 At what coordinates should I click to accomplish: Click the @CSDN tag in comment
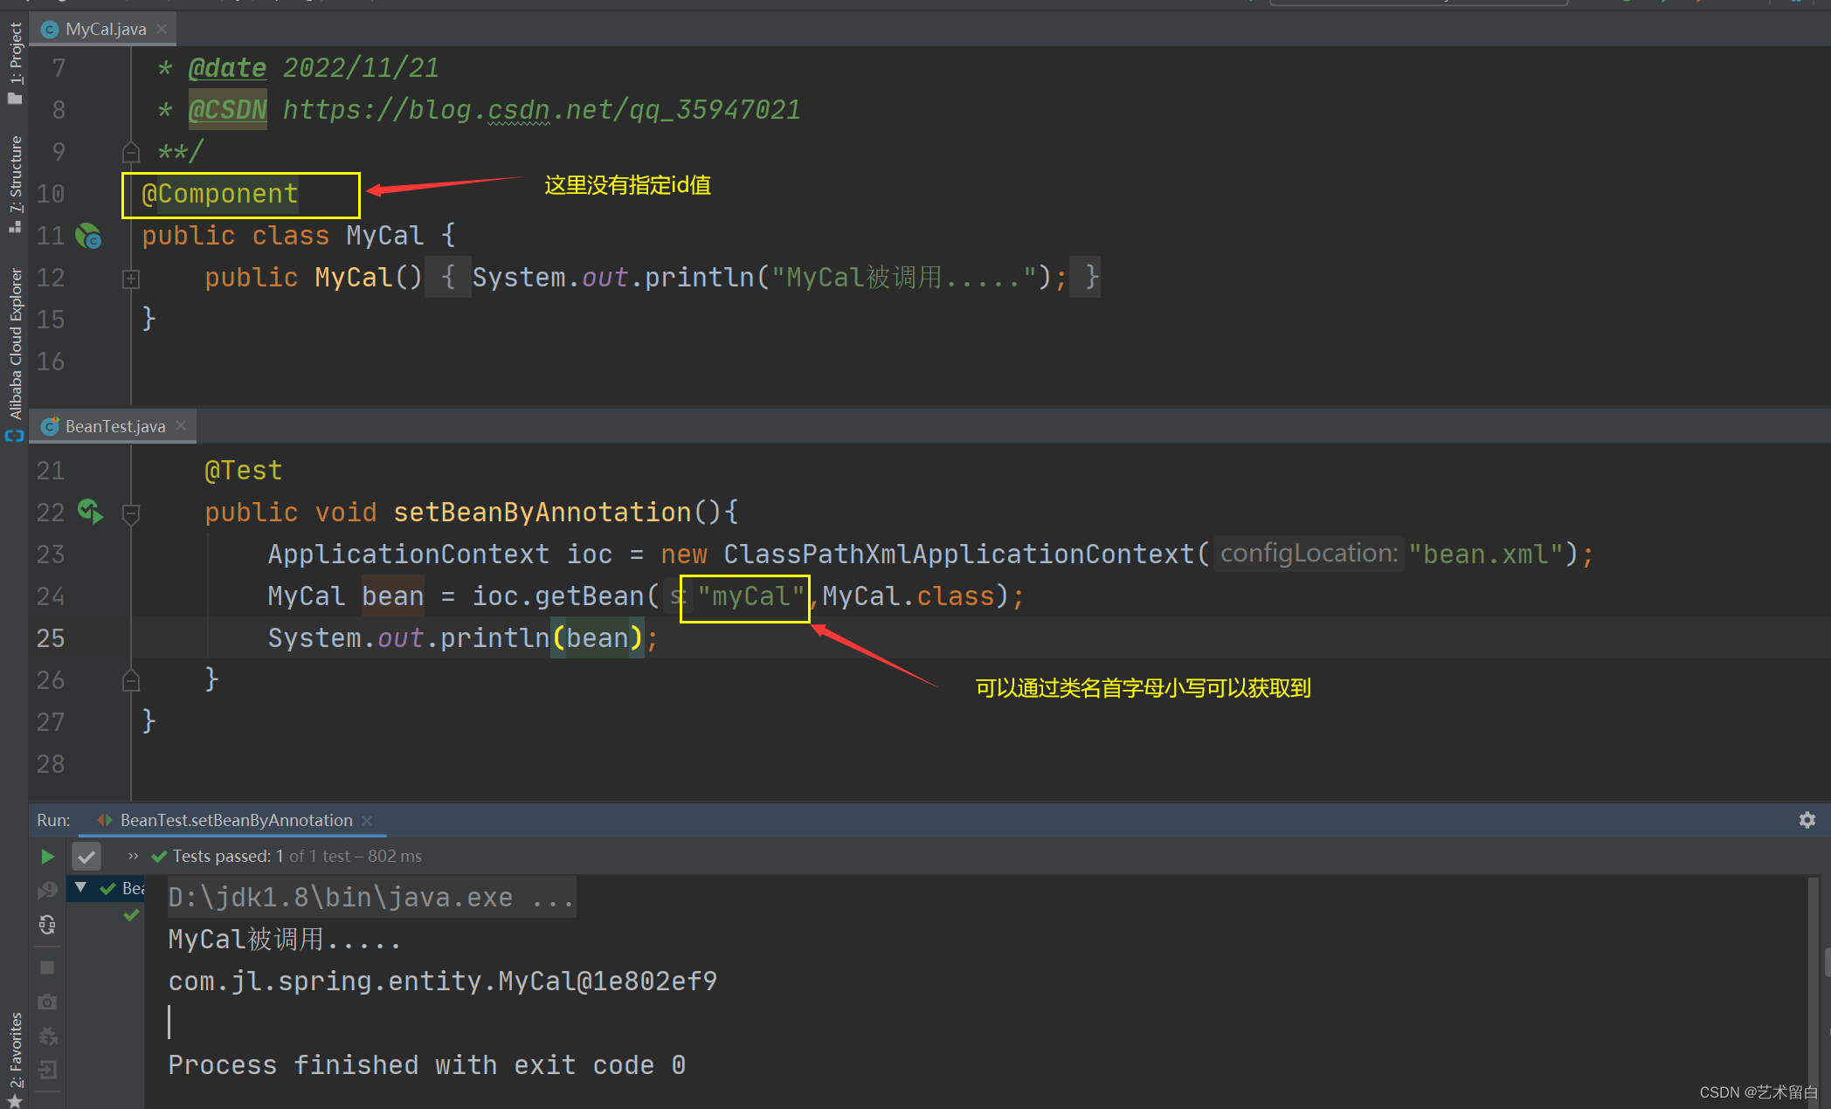coord(227,110)
